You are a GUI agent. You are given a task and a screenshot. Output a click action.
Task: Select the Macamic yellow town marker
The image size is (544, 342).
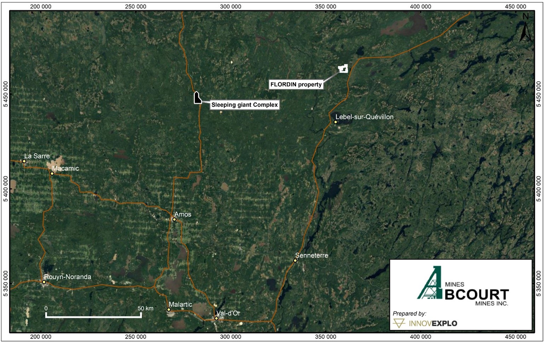coord(52,173)
